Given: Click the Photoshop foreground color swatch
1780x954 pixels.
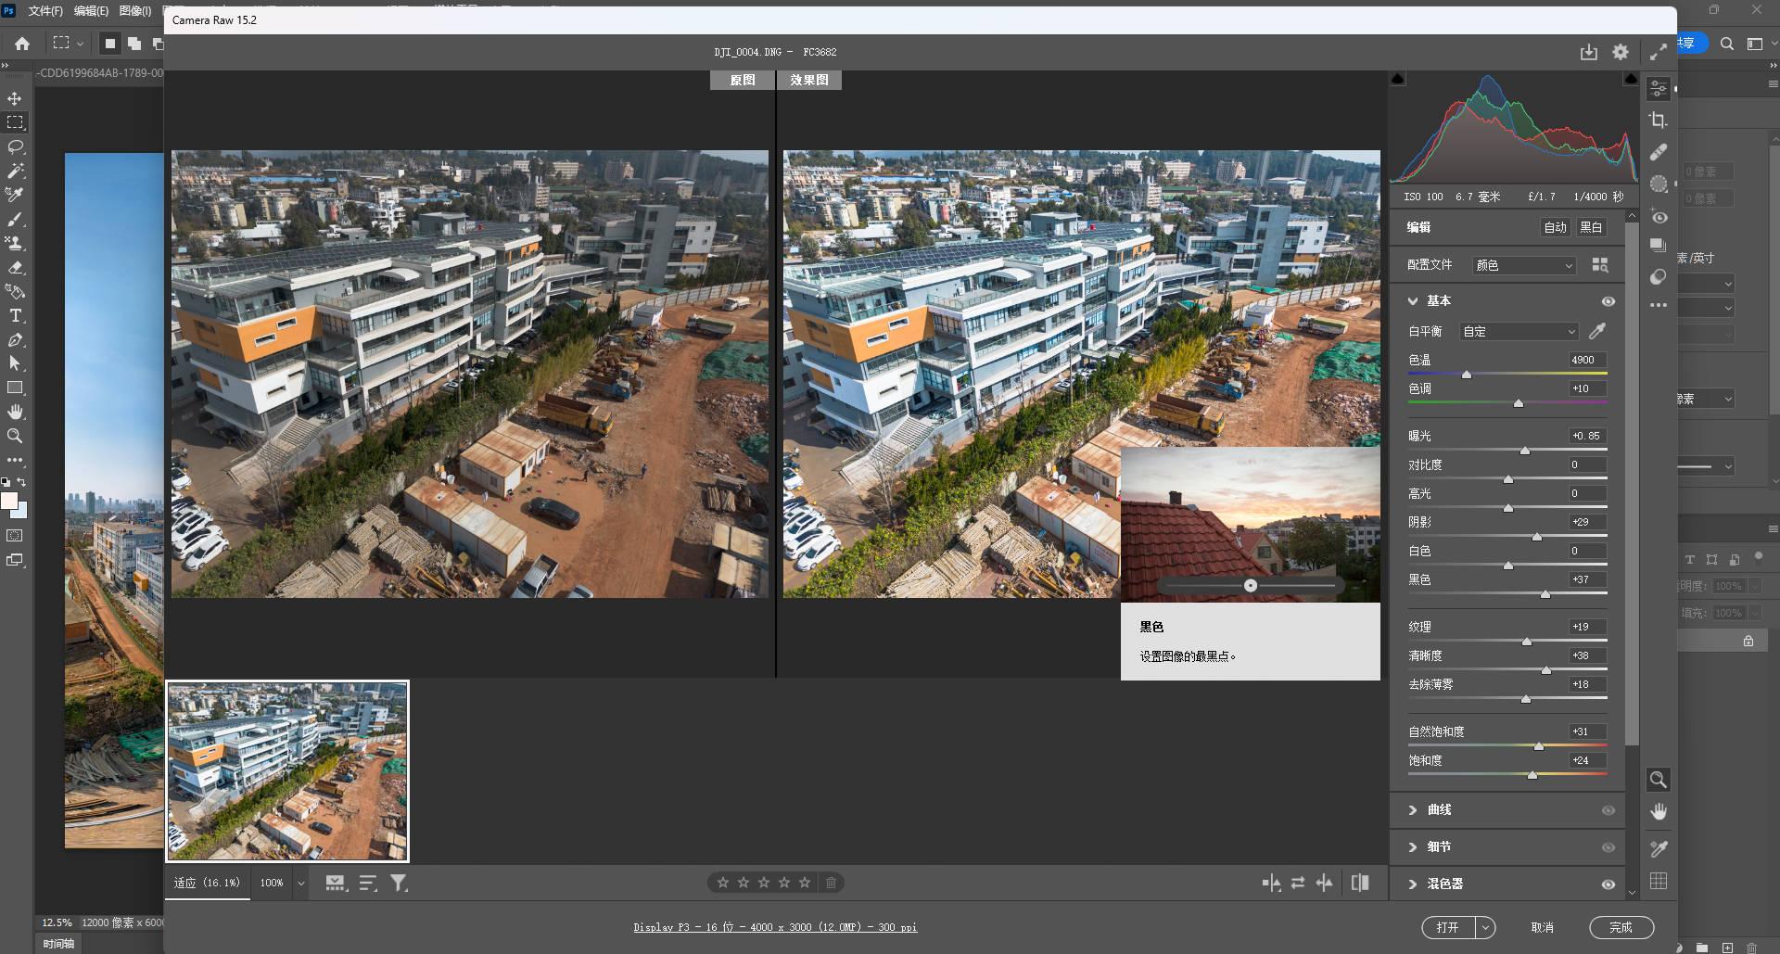Looking at the screenshot, I should click(x=9, y=502).
